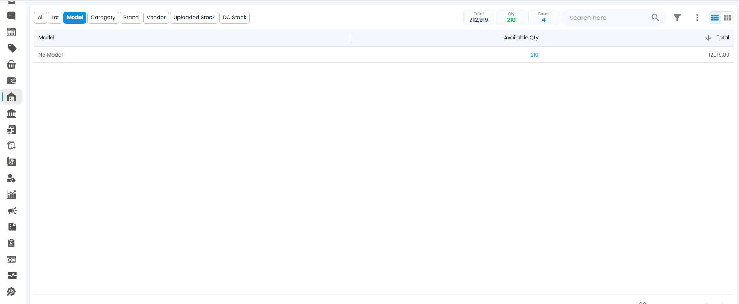
Task: Open the megaphone campaign icon in sidebar
Action: pos(12,210)
